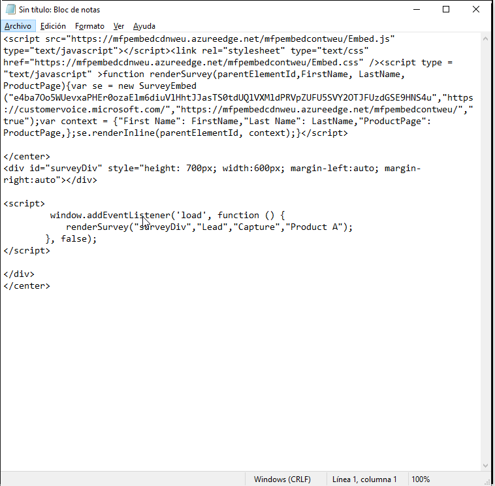Screen dimensions: 495x486
Task: Open the Edición menu
Action: point(53,26)
